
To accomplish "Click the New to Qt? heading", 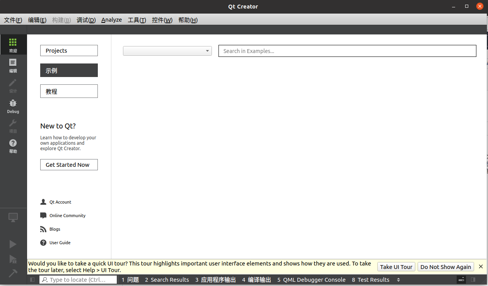I will coord(58,126).
